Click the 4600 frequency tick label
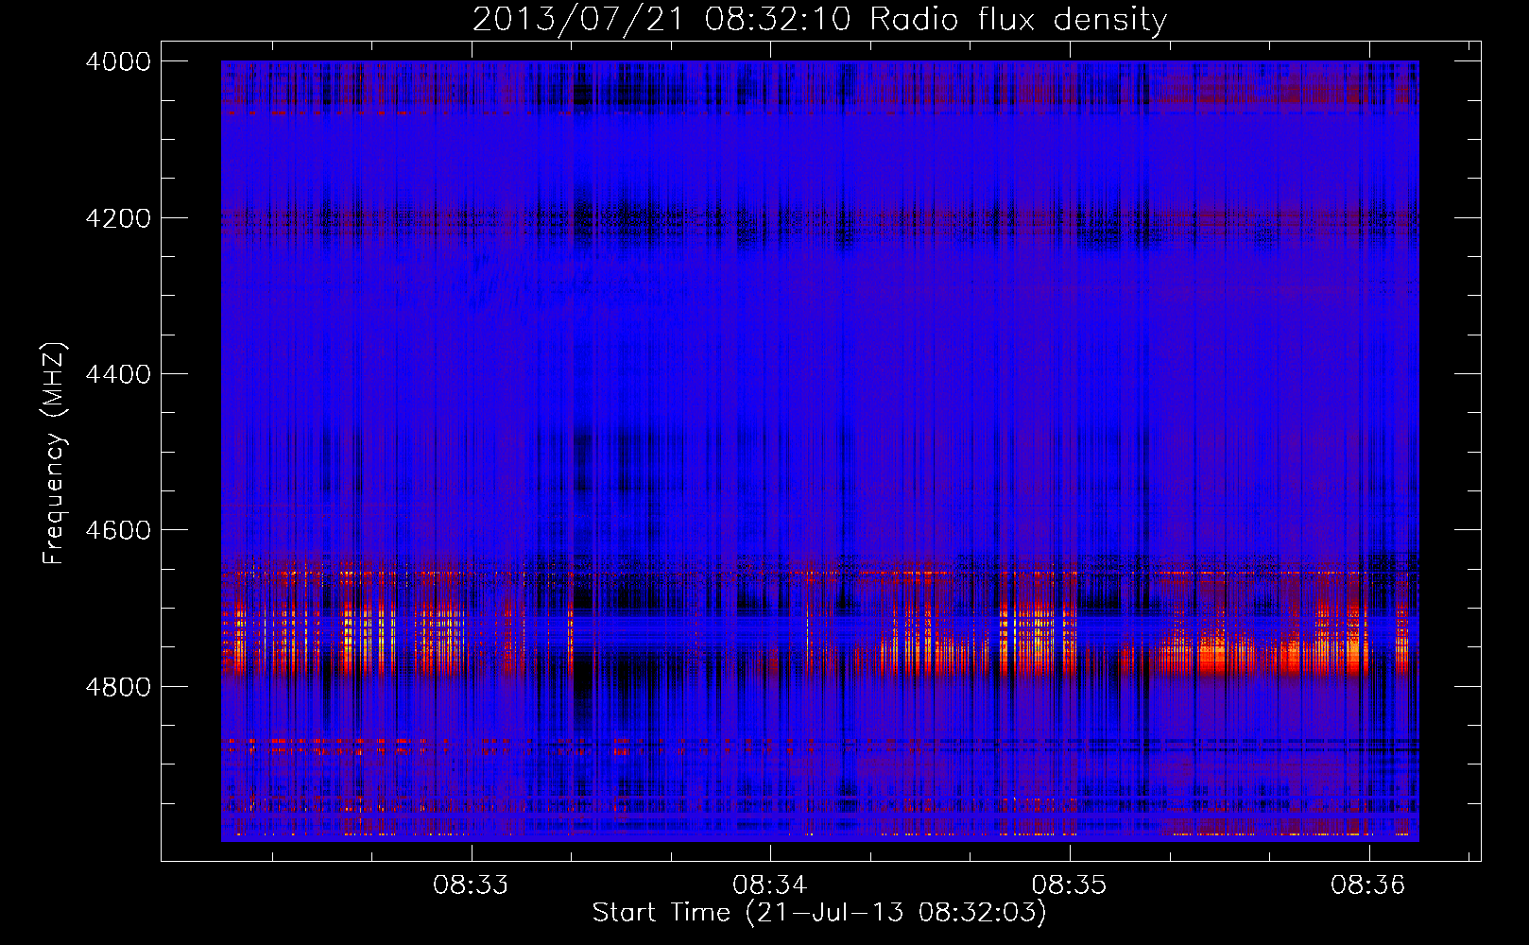The width and height of the screenshot is (1529, 945). click(118, 530)
